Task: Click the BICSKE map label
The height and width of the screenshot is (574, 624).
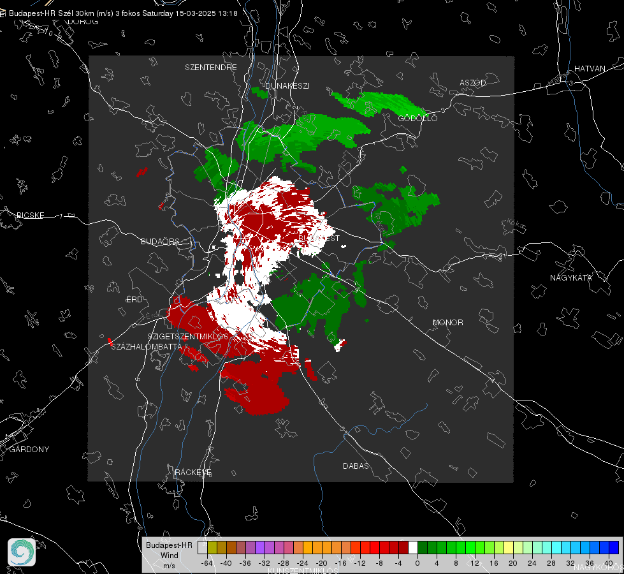Action: coord(30,216)
